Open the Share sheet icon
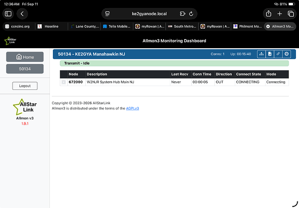 pos(269,14)
